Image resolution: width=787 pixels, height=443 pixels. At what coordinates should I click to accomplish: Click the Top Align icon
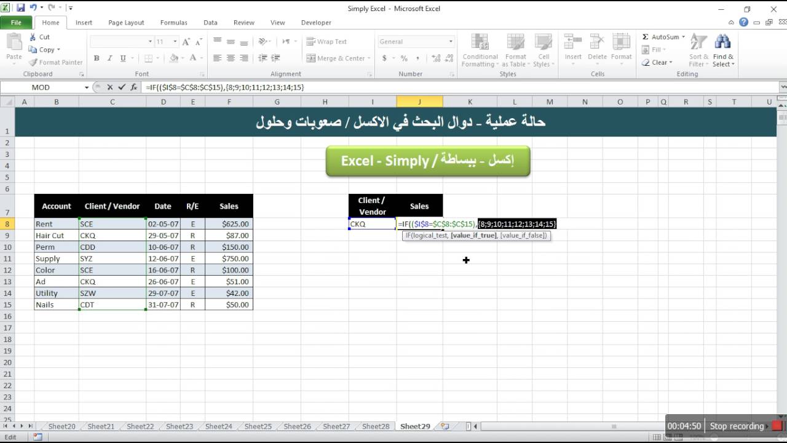pyautogui.click(x=217, y=42)
